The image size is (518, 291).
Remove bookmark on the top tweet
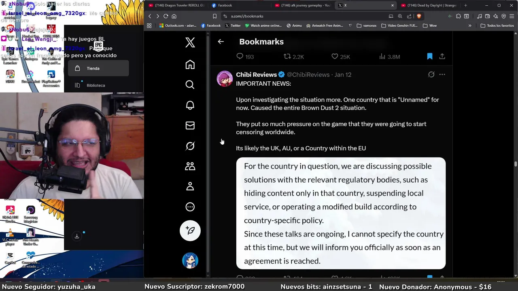coord(430,57)
